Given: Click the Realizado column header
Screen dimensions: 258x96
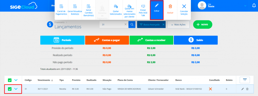Looking at the screenshot, I should click(x=91, y=80).
